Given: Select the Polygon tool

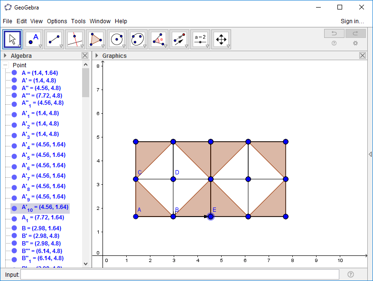Looking at the screenshot, I should (96, 39).
